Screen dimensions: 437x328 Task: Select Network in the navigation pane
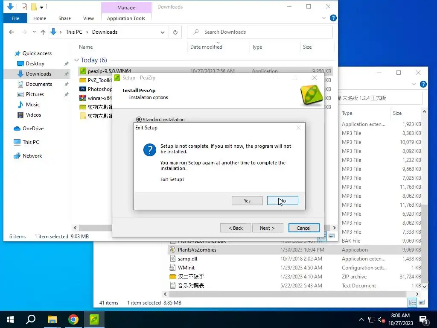click(32, 156)
